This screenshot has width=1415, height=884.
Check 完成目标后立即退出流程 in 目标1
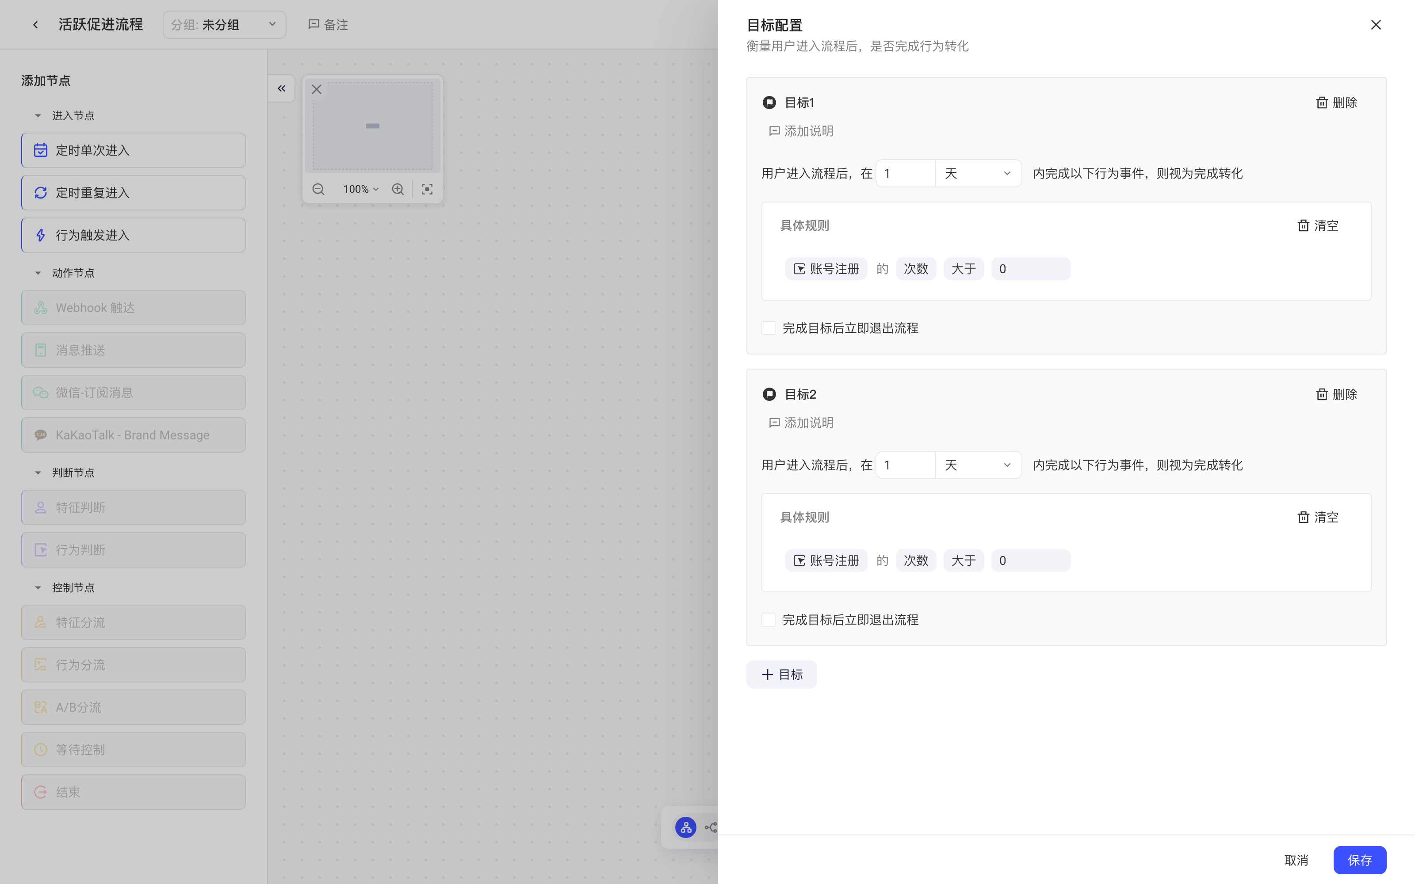click(769, 328)
